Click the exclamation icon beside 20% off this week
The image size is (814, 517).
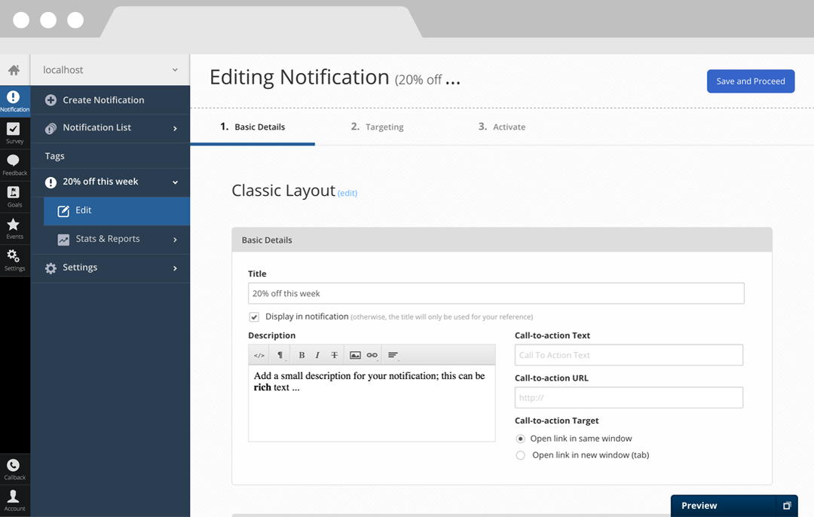(50, 182)
